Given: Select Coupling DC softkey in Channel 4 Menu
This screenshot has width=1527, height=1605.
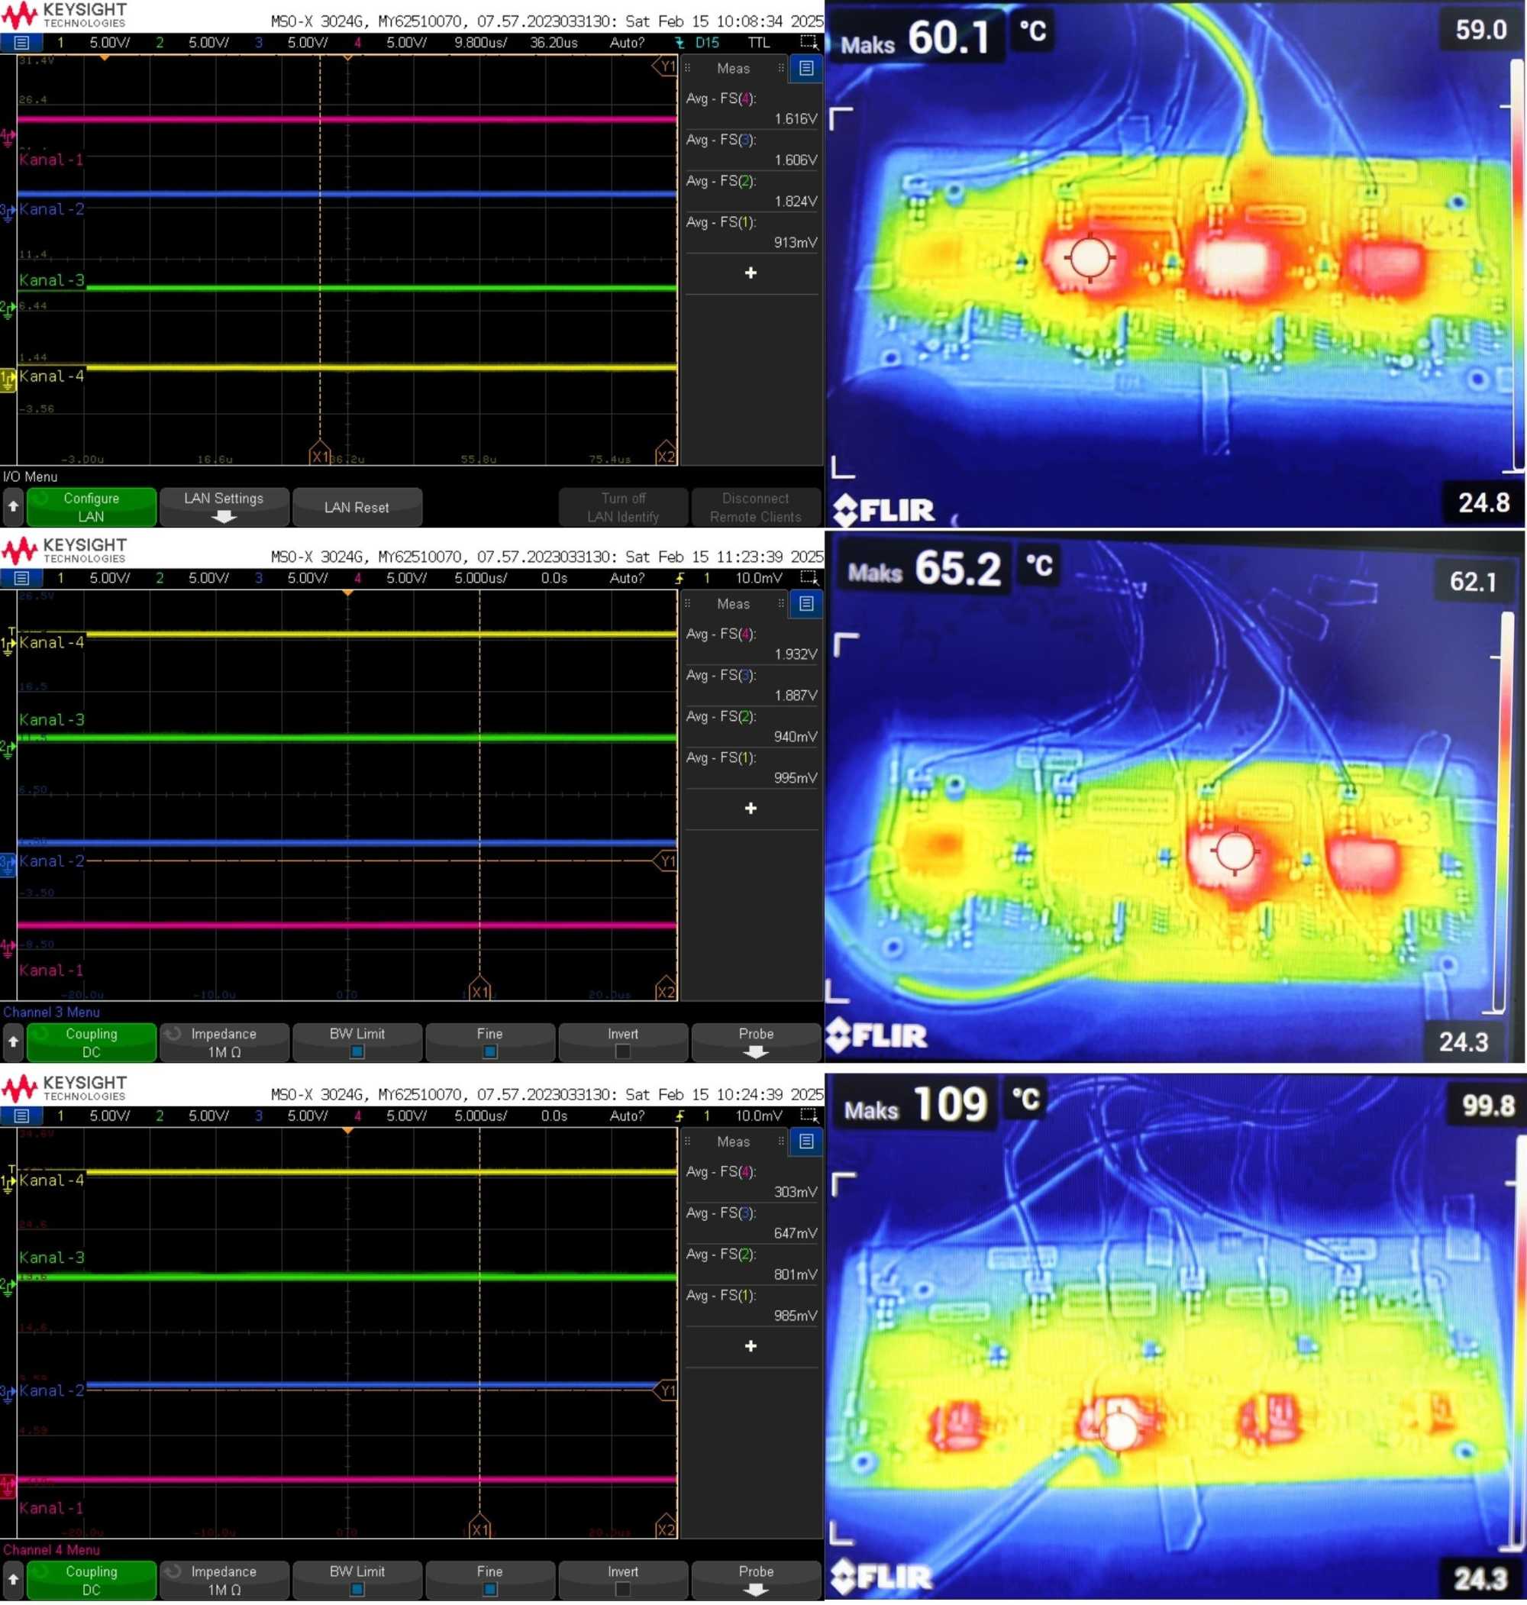Looking at the screenshot, I should [x=91, y=1580].
